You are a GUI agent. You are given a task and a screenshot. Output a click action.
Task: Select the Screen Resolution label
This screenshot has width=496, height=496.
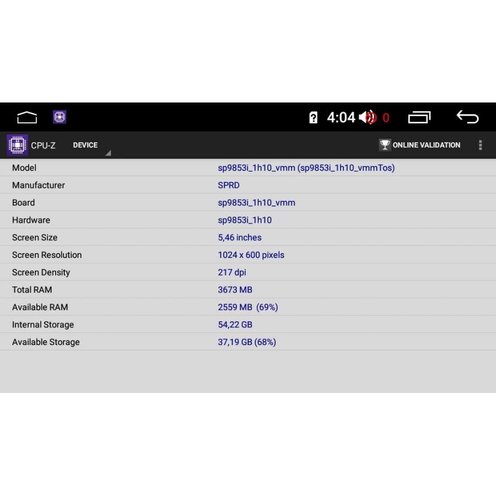[x=47, y=255]
